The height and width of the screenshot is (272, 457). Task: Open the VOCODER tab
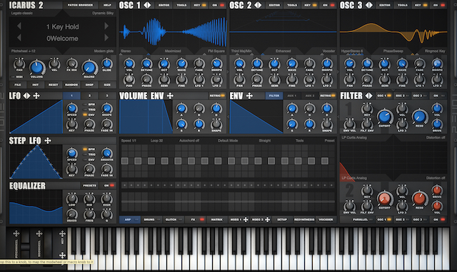326,219
